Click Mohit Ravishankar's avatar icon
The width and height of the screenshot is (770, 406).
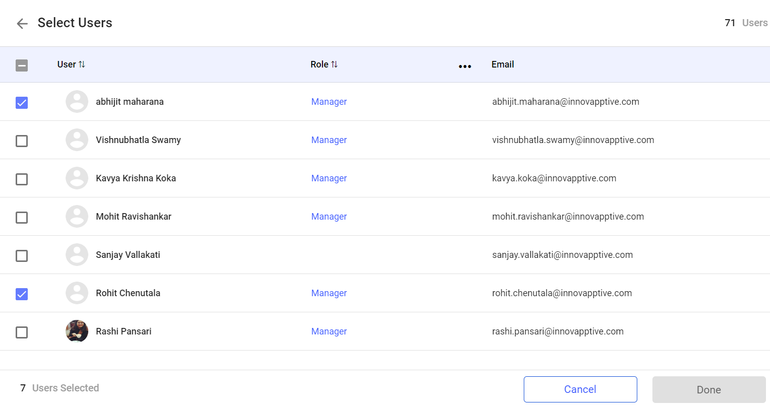[77, 217]
